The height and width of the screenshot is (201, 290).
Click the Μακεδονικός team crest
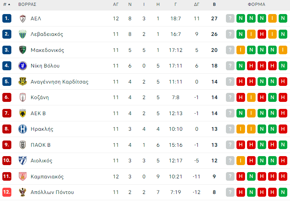[23, 50]
